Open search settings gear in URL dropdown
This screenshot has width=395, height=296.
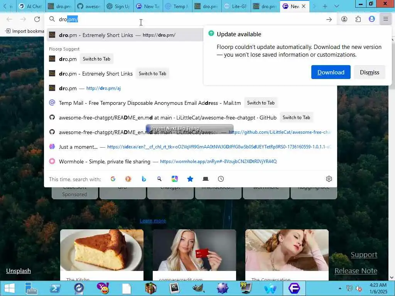pyautogui.click(x=329, y=179)
